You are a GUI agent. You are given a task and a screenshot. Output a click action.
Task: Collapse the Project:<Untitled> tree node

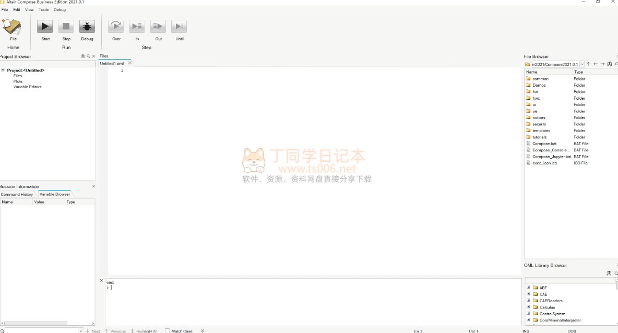pyautogui.click(x=3, y=70)
